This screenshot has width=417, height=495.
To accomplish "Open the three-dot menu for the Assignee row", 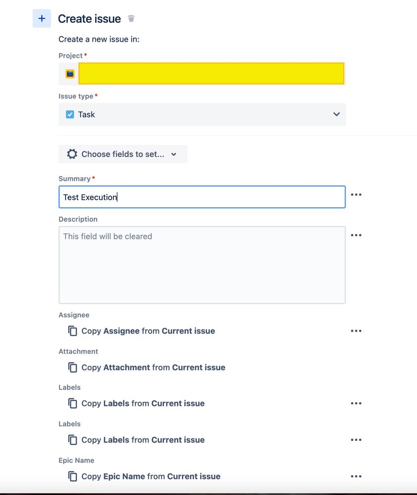I will (356, 331).
